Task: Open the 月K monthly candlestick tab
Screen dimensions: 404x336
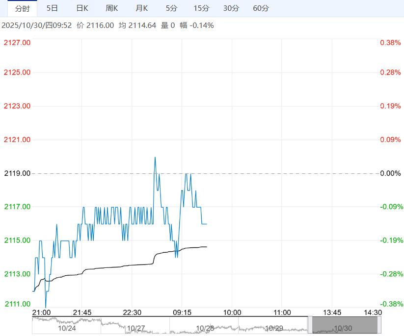Action: pyautogui.click(x=142, y=8)
